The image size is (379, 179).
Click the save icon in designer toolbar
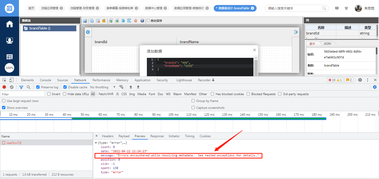point(85,21)
